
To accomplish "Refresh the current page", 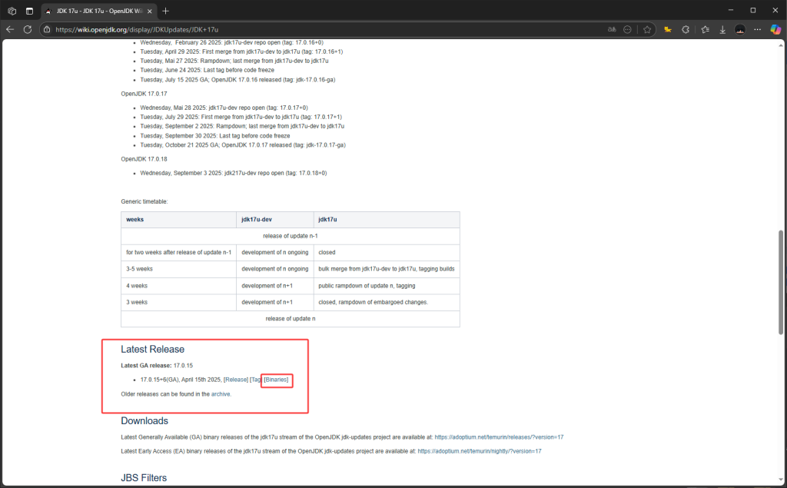I will pyautogui.click(x=28, y=30).
